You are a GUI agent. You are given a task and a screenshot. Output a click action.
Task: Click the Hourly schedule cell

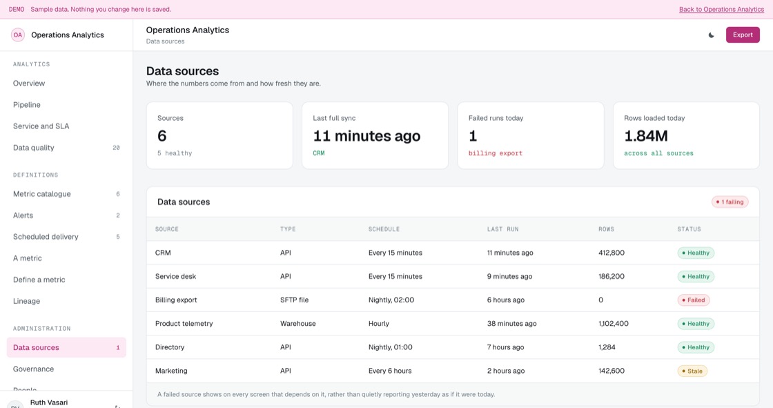(x=379, y=324)
